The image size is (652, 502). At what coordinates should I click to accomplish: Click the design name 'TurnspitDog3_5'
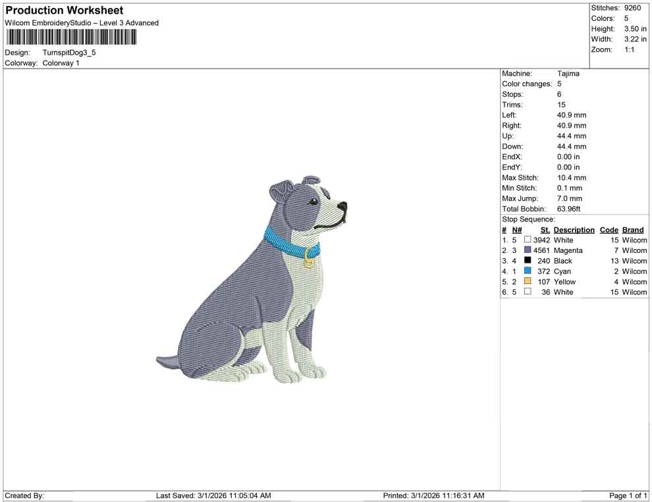click(x=69, y=53)
